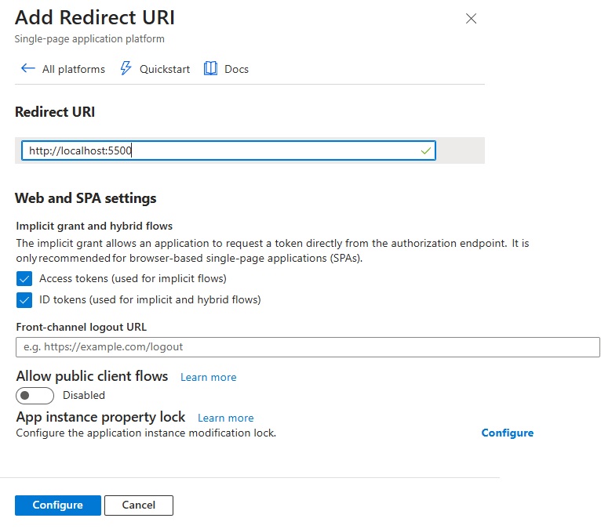This screenshot has width=601, height=529.
Task: Uncheck the ID tokens checkbox
Action: point(24,299)
